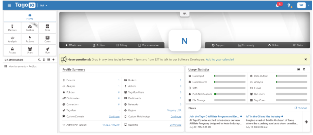Open the hamburger menu icon
Viewport: 313px width, 135px height.
point(9,5)
